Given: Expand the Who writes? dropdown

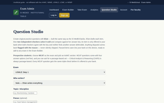Looking at the screenshot, I should coord(59,83).
